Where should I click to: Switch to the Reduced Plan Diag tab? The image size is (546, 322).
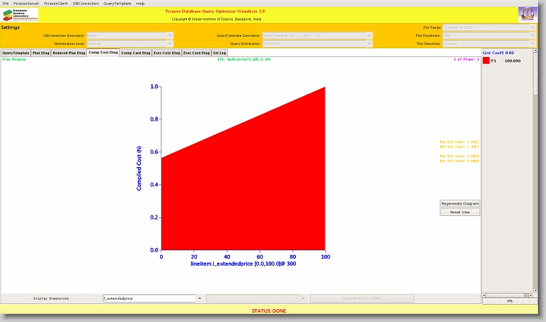69,52
